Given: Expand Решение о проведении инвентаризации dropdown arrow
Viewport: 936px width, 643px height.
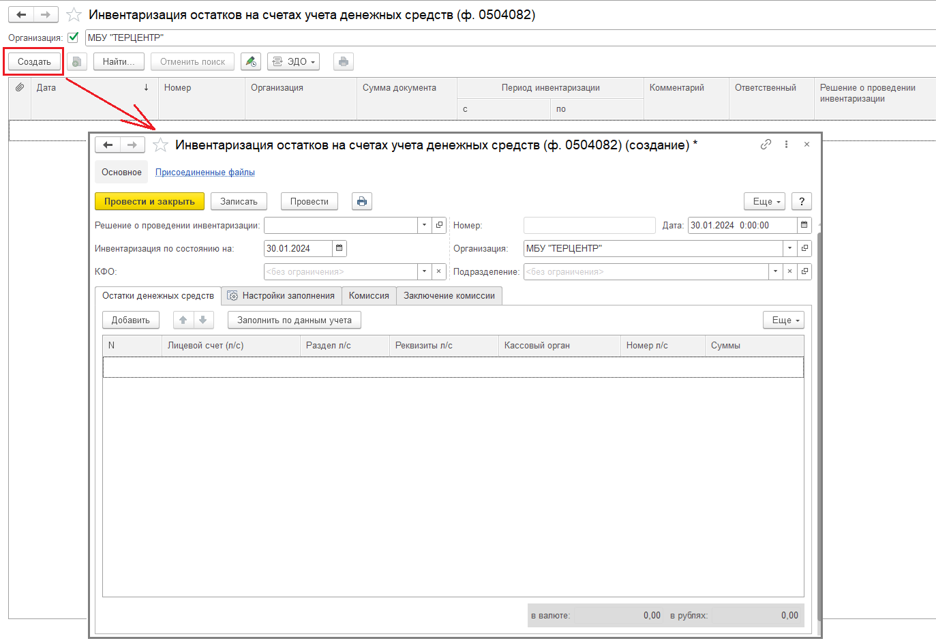Looking at the screenshot, I should click(x=425, y=225).
